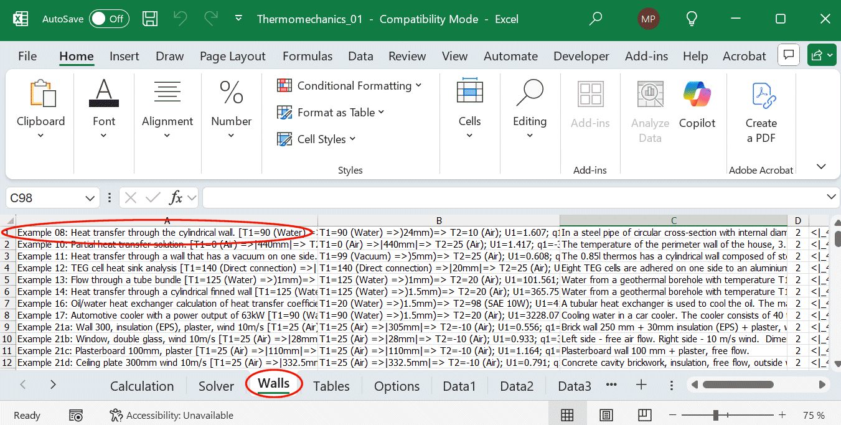Click the Save icon in title bar
841x425 pixels.
[x=149, y=19]
